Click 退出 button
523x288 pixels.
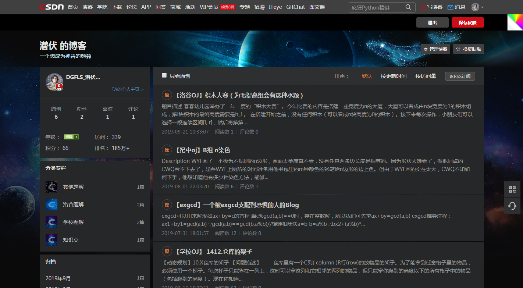click(432, 22)
